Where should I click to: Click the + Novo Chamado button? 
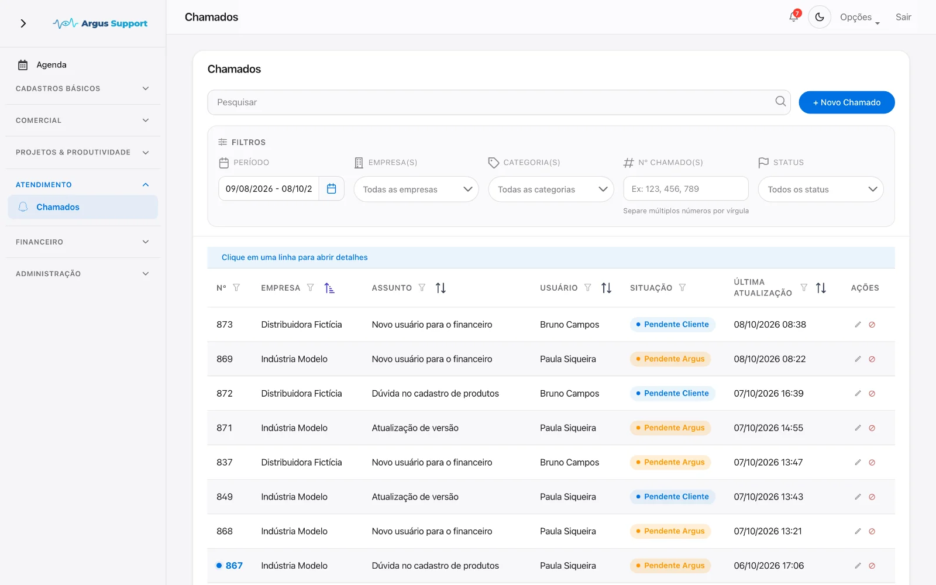(846, 102)
